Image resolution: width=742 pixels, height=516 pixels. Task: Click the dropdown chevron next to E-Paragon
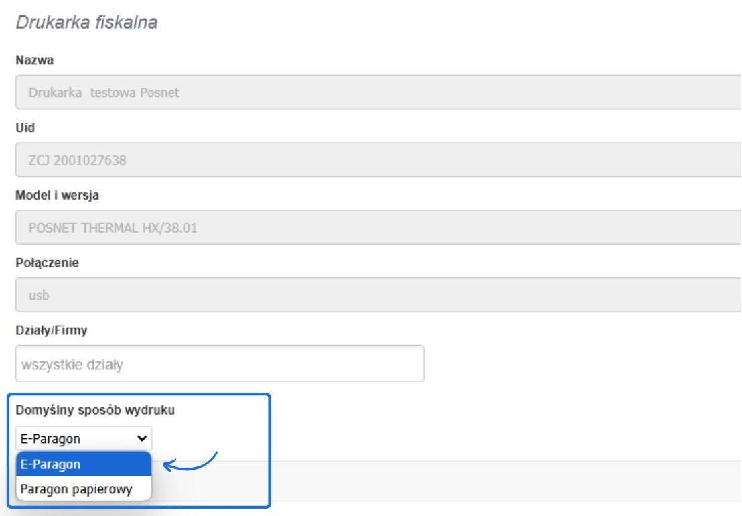pos(141,438)
